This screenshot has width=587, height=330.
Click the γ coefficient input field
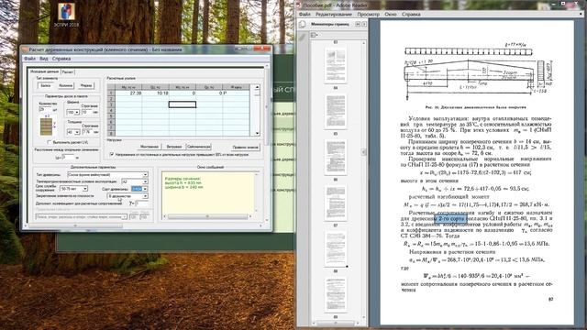point(142,203)
